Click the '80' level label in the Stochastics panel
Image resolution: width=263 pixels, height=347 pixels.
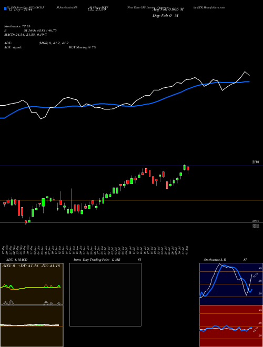click(260, 268)
